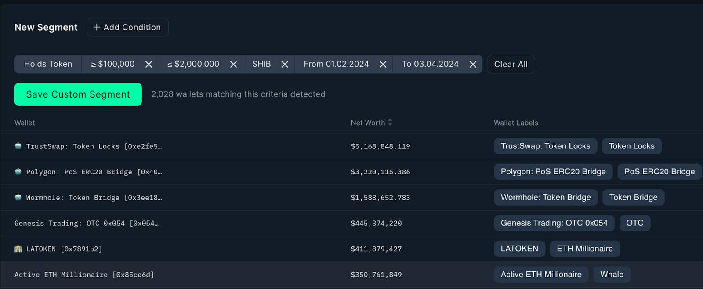Click the Wormhole Token Bridge robot icon
Image resolution: width=703 pixels, height=289 pixels.
[x=18, y=197]
